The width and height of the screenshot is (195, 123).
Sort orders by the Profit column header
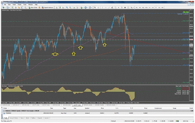pos(191,108)
